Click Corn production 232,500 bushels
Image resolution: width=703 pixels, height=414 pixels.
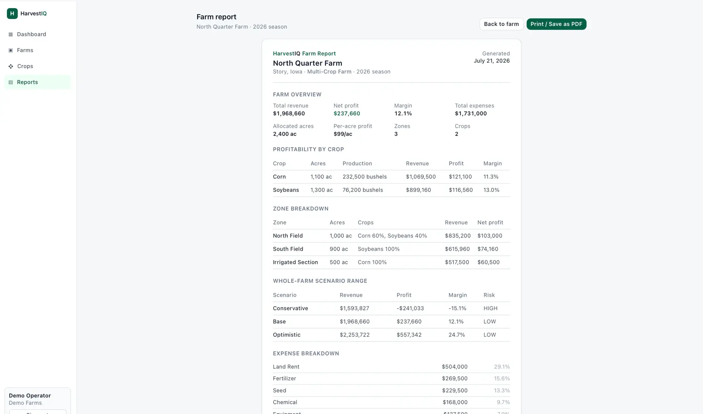point(365,177)
